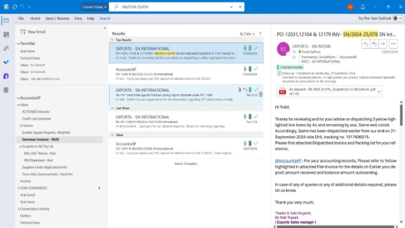Screen dimensions: 405x228
Task: Toggle complete flag on AccountsAP PO-12366 email
Action: tap(256, 69)
